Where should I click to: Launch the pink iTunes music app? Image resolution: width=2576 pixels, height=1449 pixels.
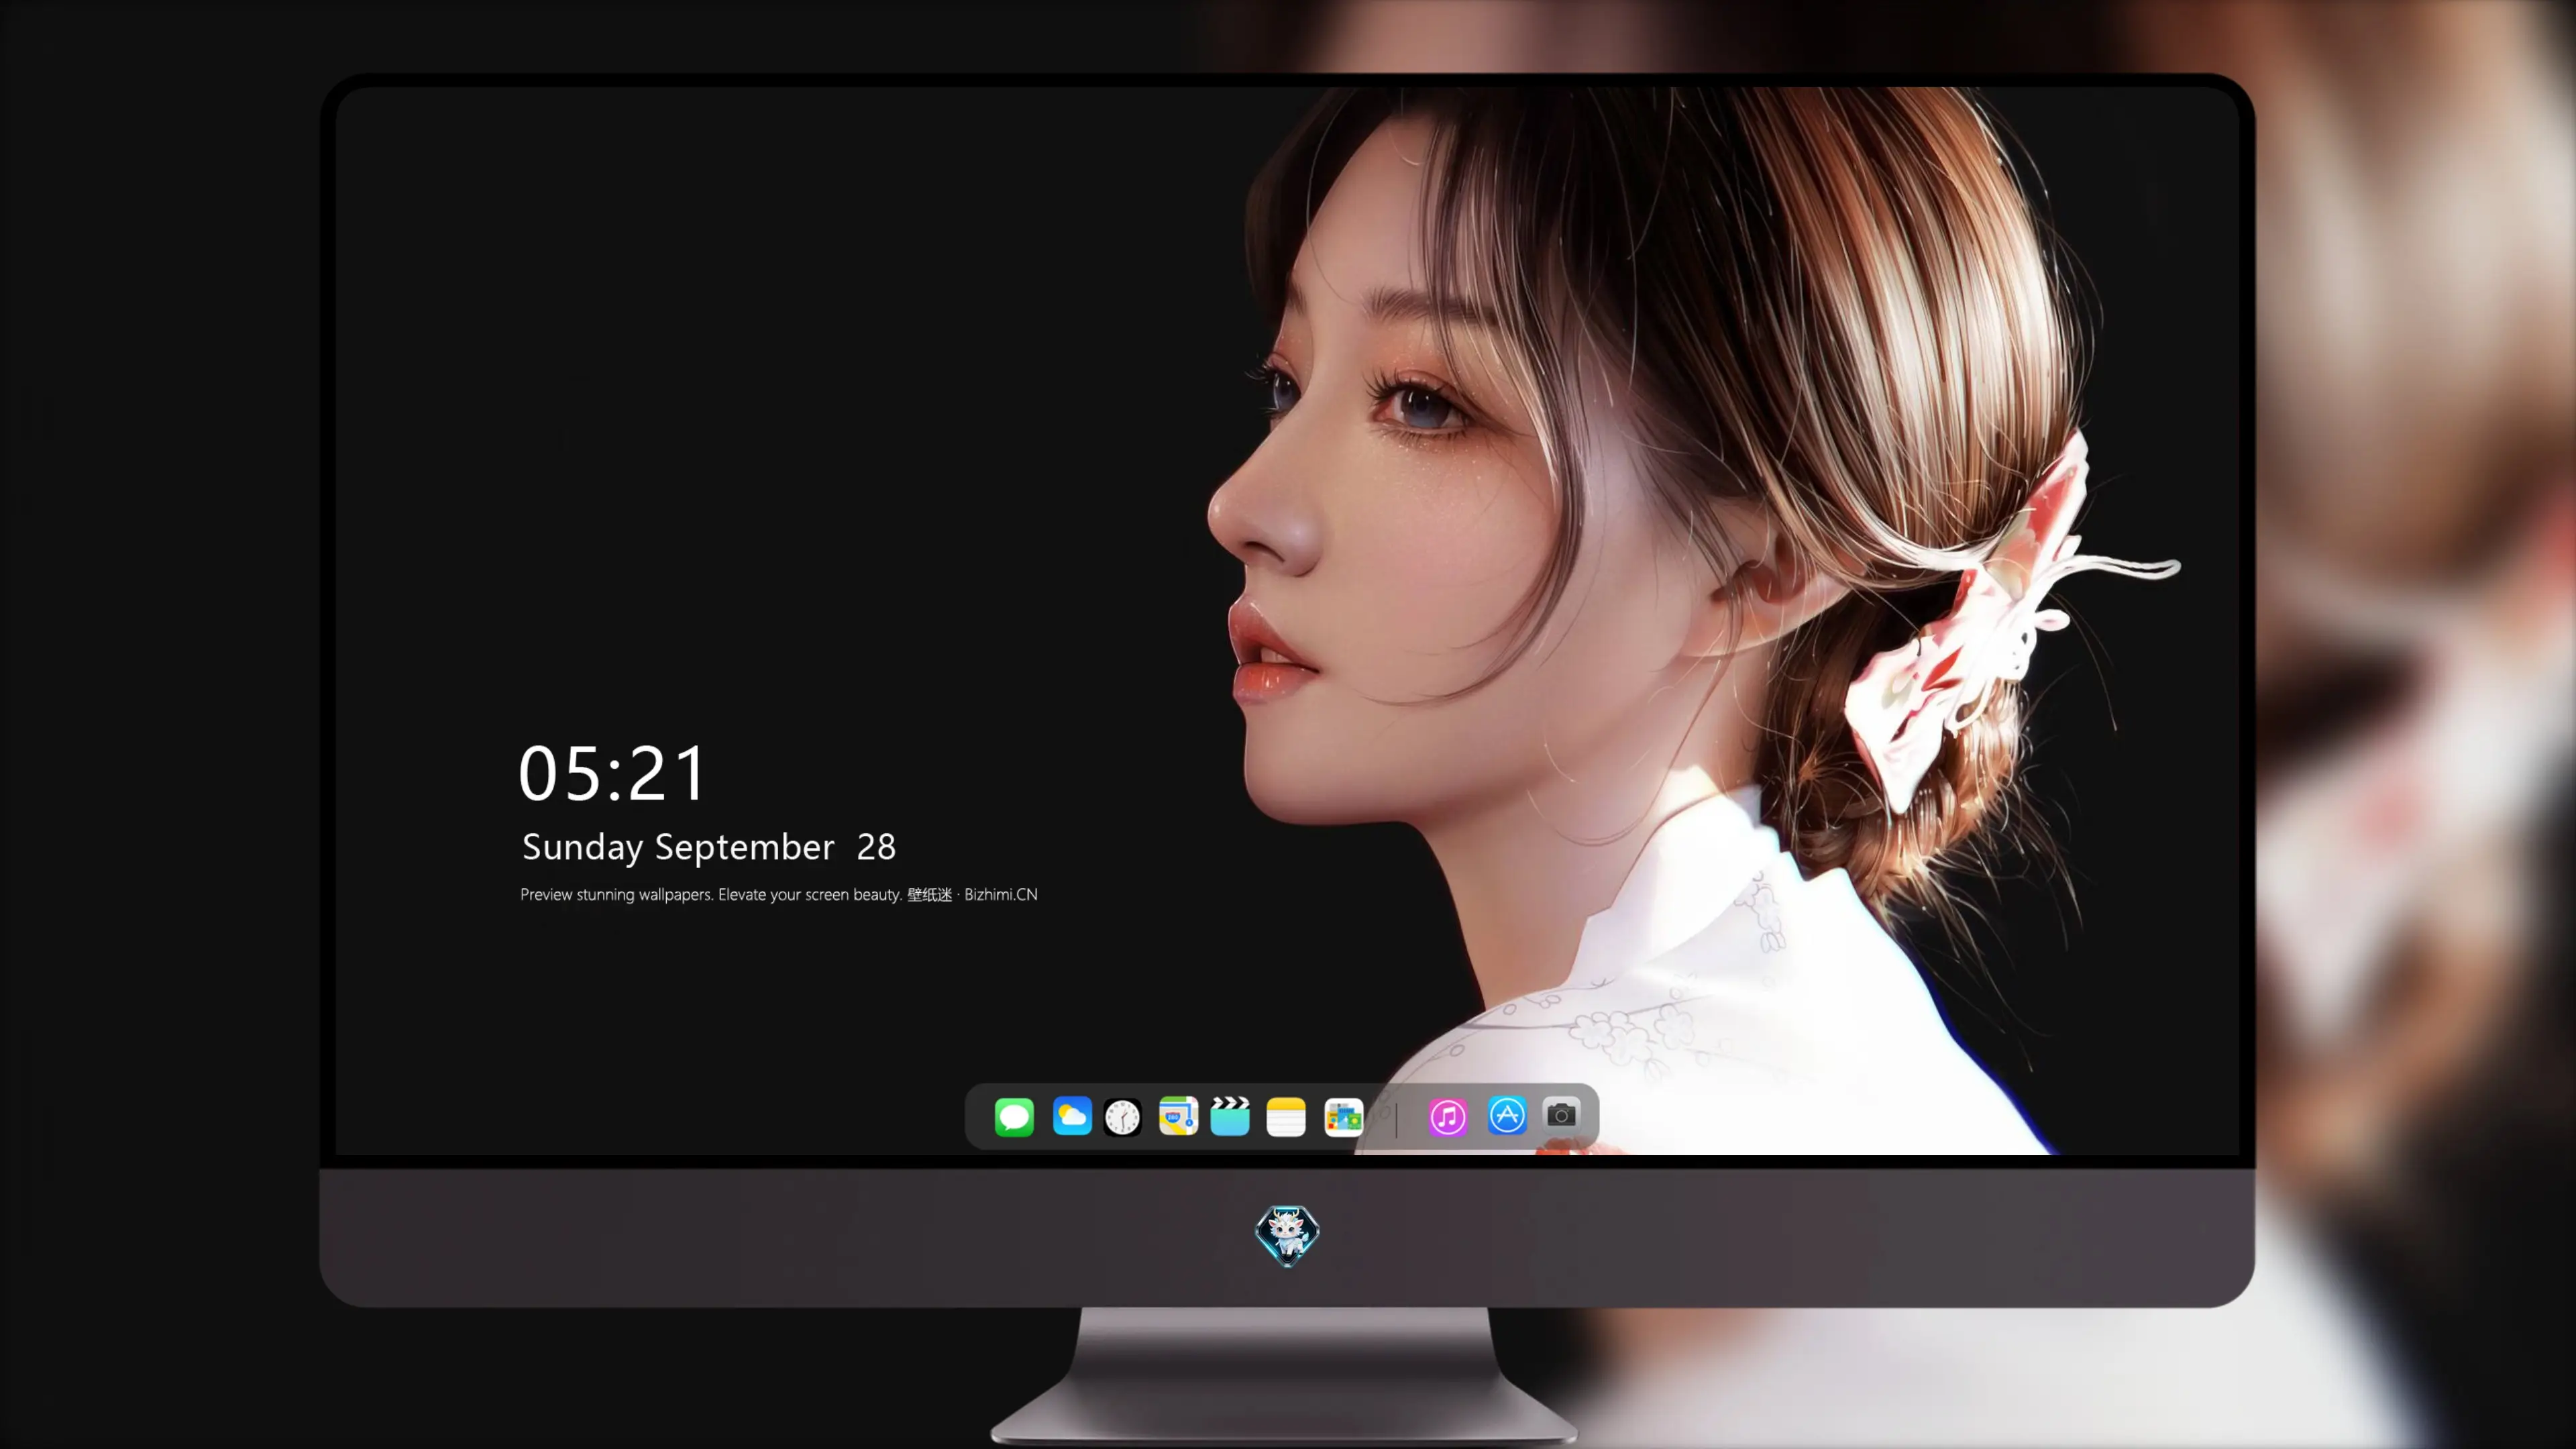(1448, 1117)
